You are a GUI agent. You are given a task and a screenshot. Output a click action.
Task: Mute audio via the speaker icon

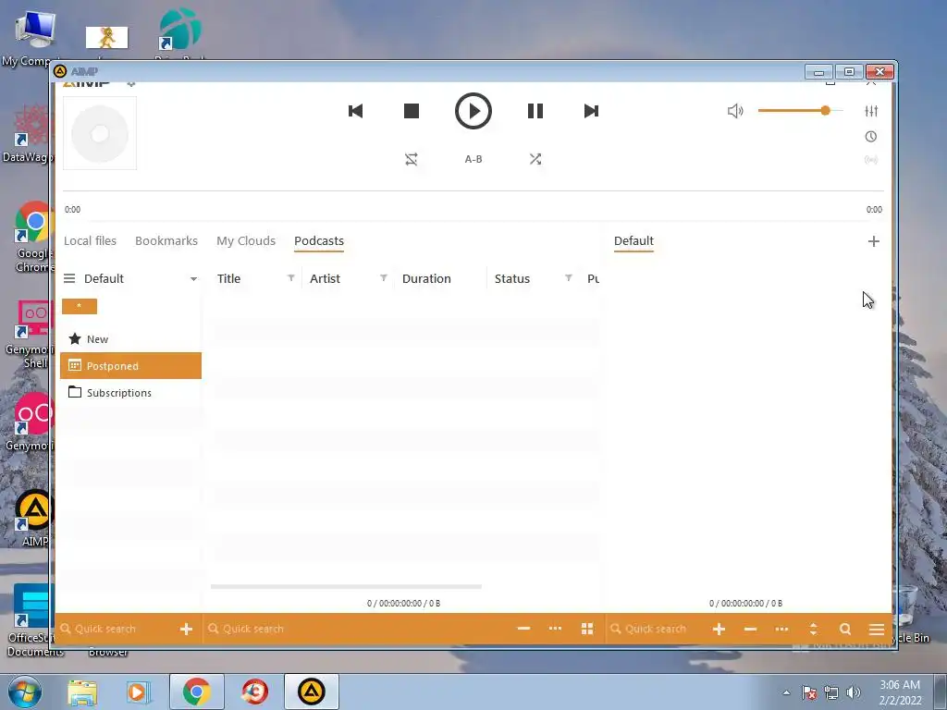point(735,111)
